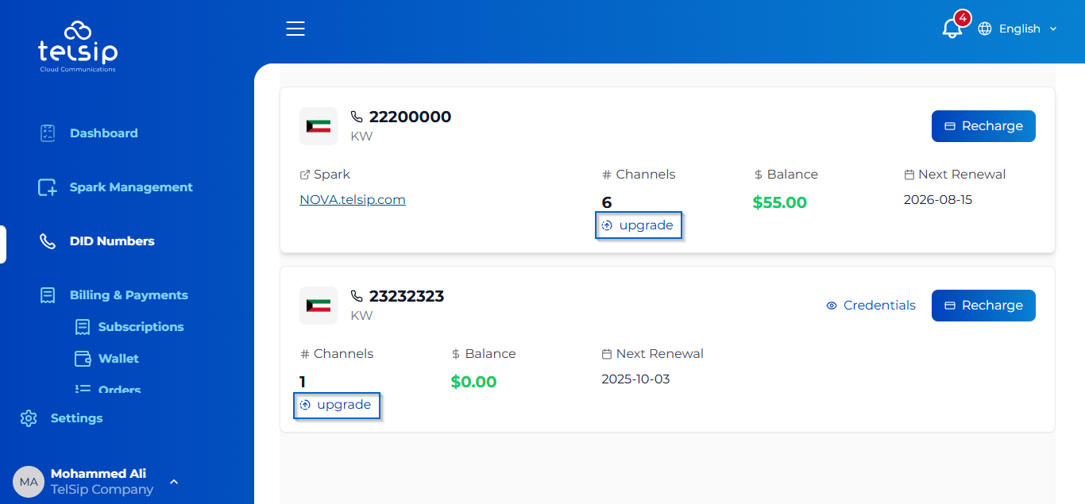The image size is (1085, 504).
Task: Open the Subscriptions submenu item
Action: (141, 327)
